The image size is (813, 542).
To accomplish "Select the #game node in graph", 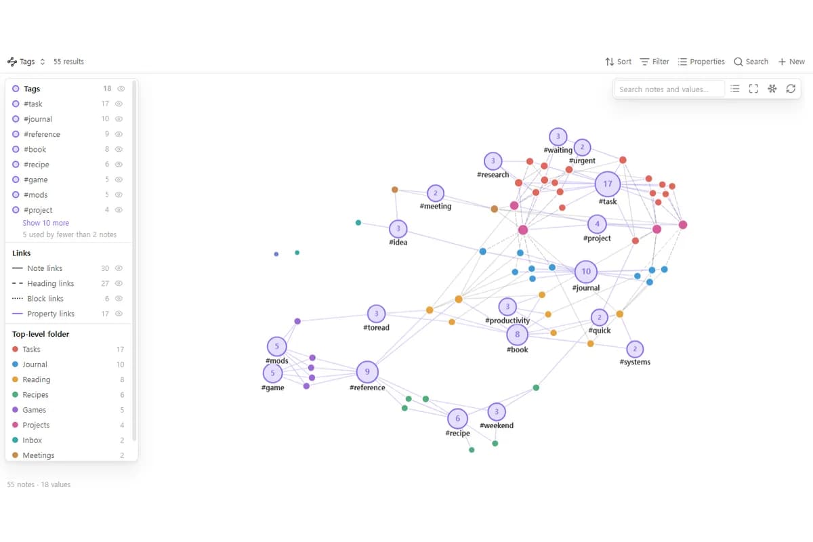I will [272, 373].
